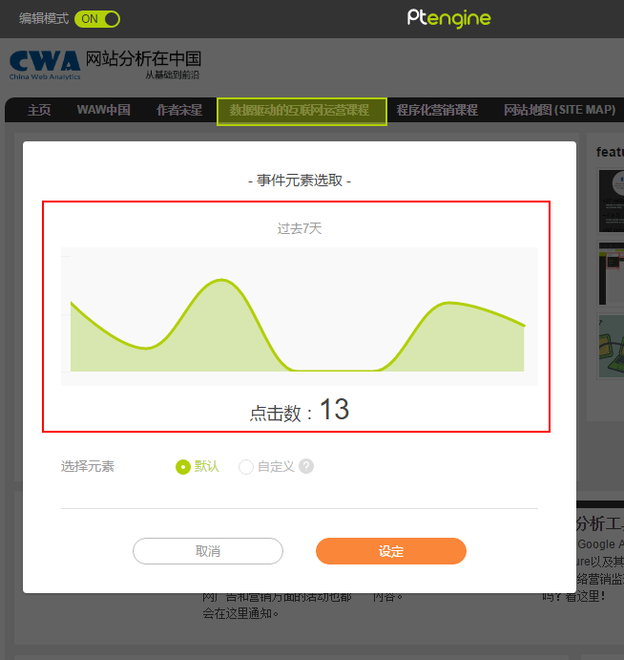Screen dimensions: 624x660
Task: Toggle the 编辑模式 ON switch
Action: tap(97, 19)
